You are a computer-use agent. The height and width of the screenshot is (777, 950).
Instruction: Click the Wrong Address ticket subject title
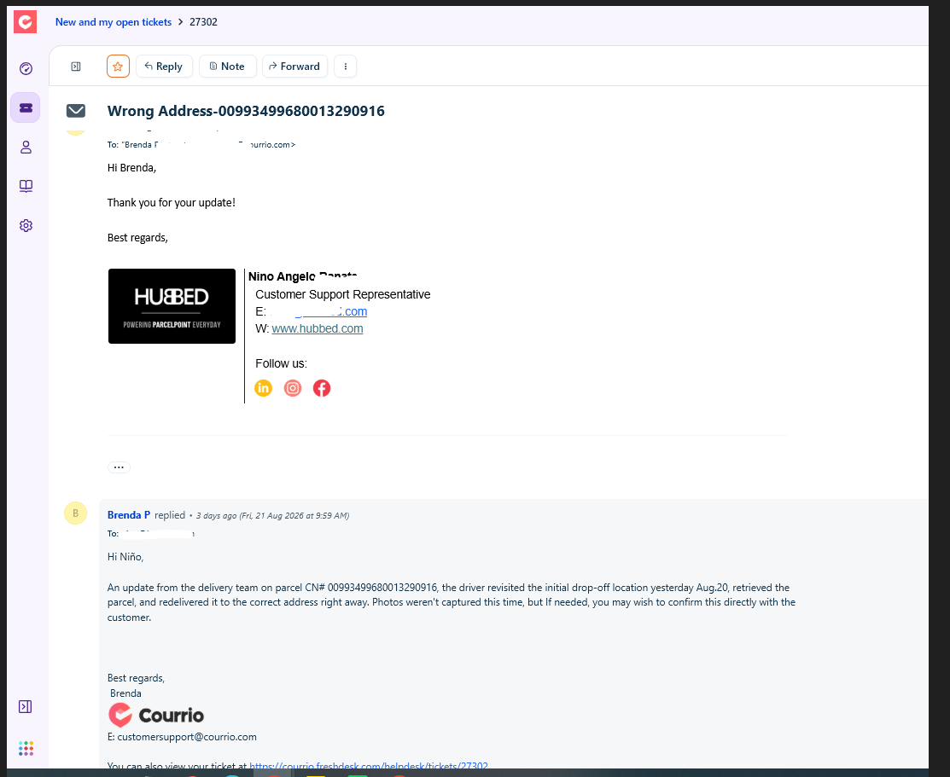246,111
